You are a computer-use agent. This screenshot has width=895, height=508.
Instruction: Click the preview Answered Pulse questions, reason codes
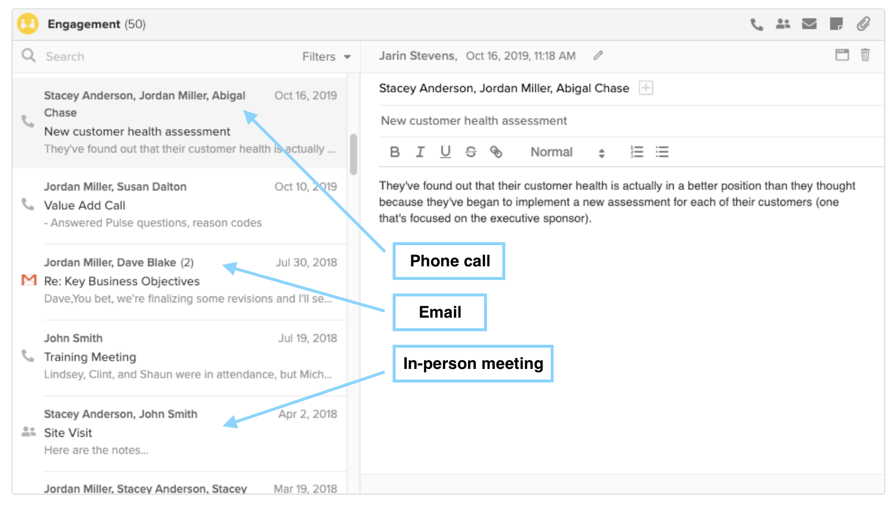click(153, 223)
